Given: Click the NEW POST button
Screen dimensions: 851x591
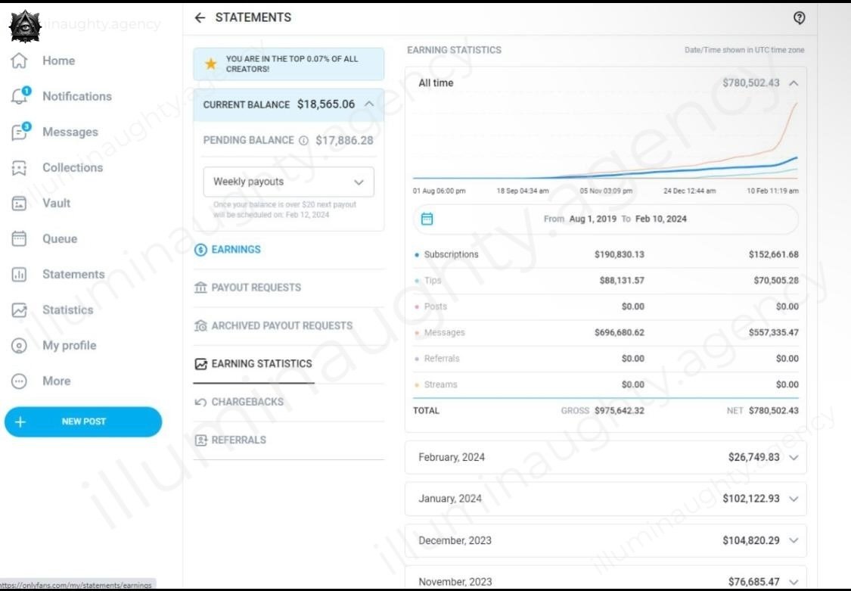Looking at the screenshot, I should [83, 421].
